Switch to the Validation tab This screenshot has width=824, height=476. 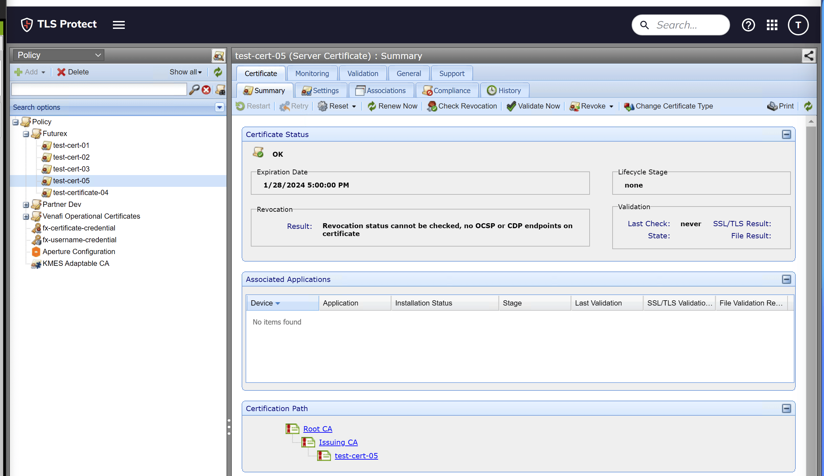click(363, 73)
